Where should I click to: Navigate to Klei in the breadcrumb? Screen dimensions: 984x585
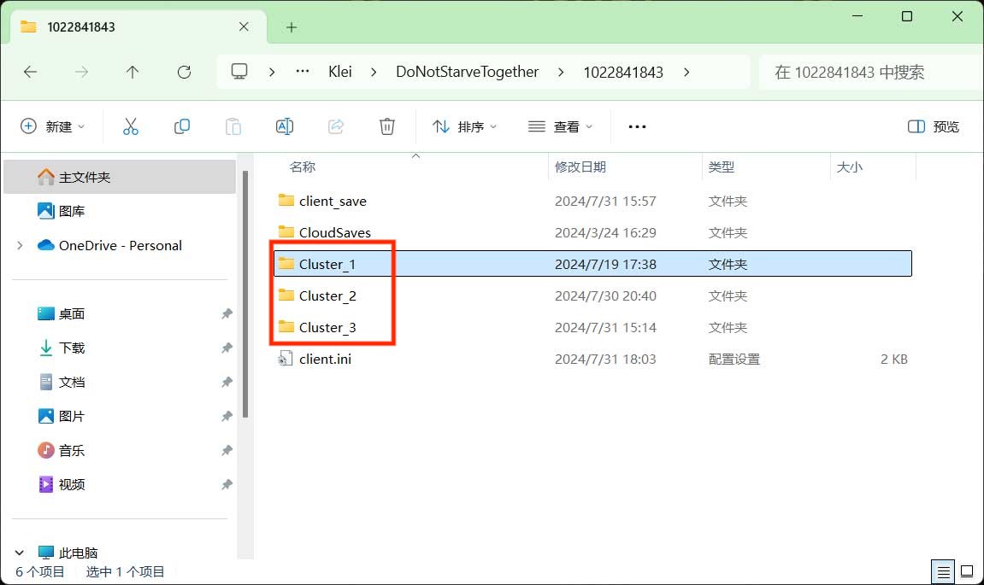(x=340, y=72)
